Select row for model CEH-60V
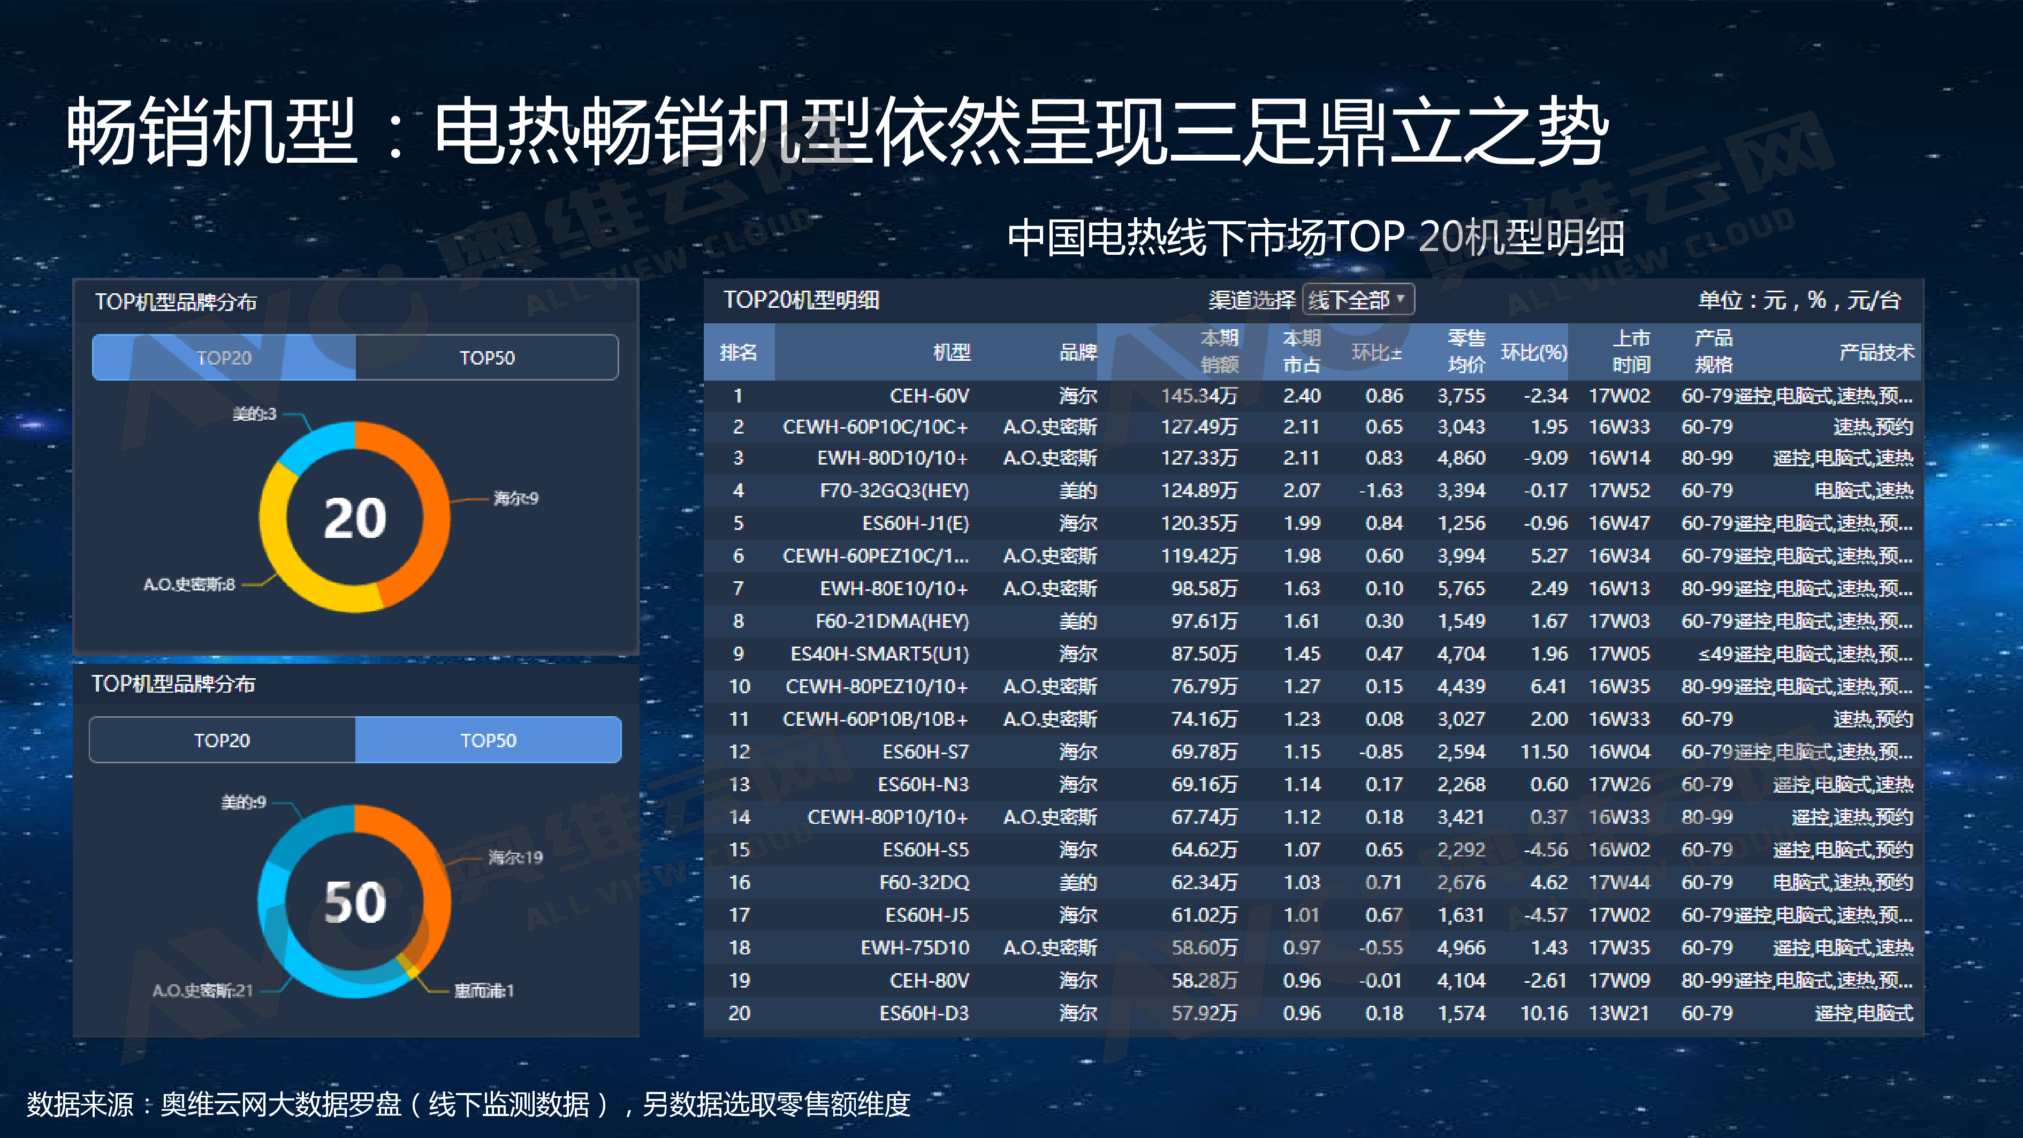 pos(929,395)
